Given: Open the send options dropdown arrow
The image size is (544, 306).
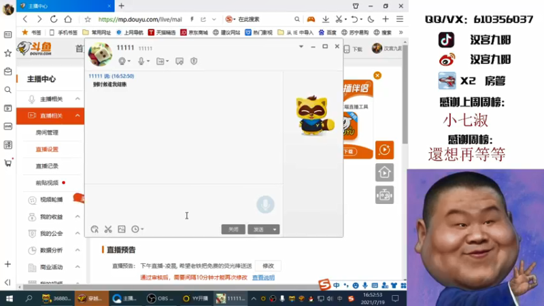Looking at the screenshot, I should click(x=275, y=229).
